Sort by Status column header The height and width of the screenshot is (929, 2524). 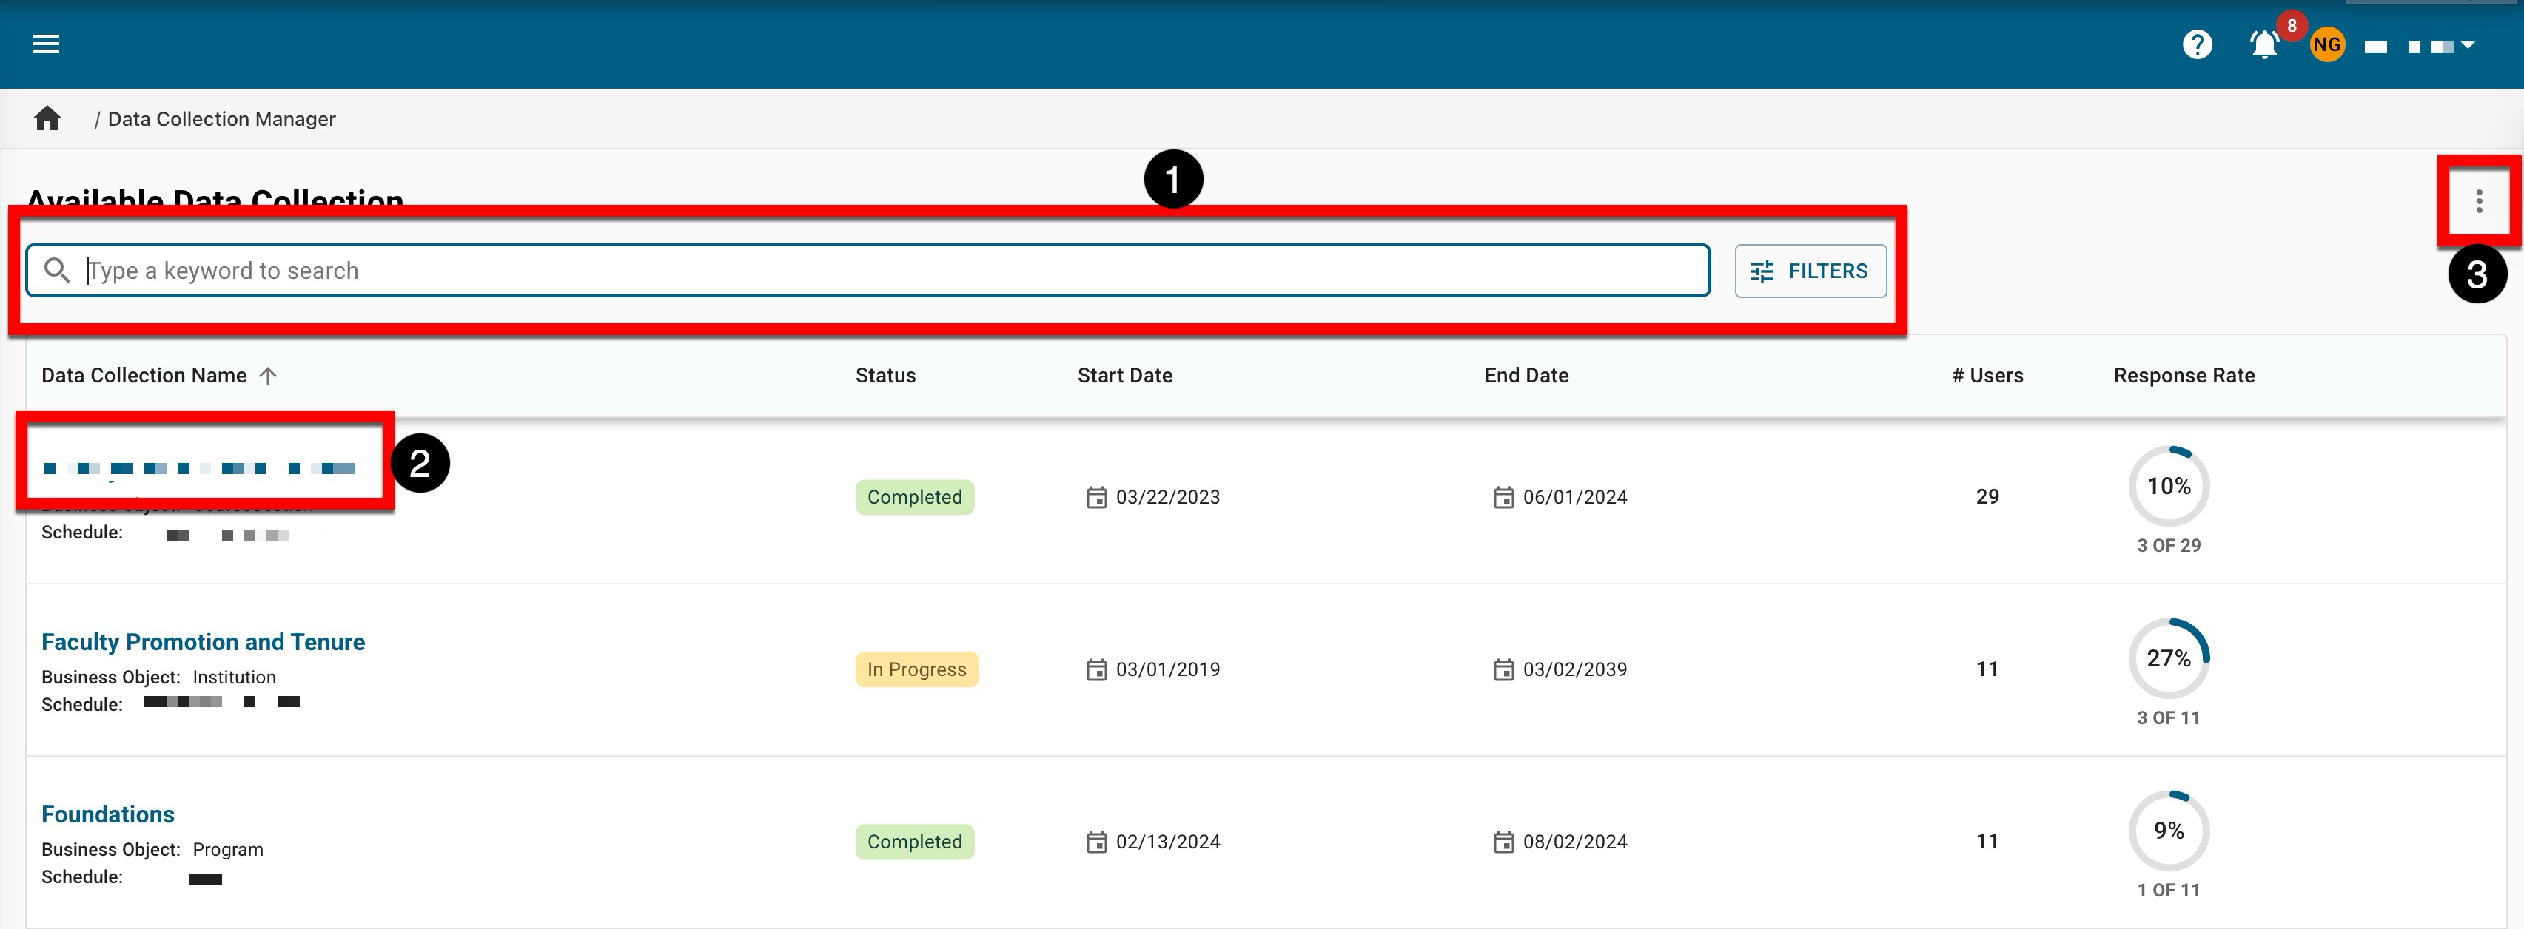tap(885, 376)
